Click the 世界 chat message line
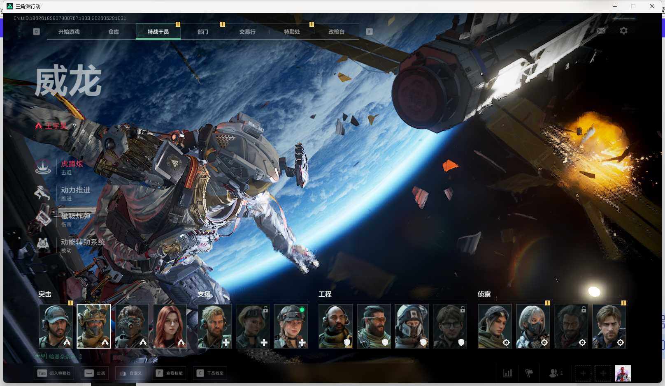Viewport: 665px width, 386px height. [x=58, y=356]
